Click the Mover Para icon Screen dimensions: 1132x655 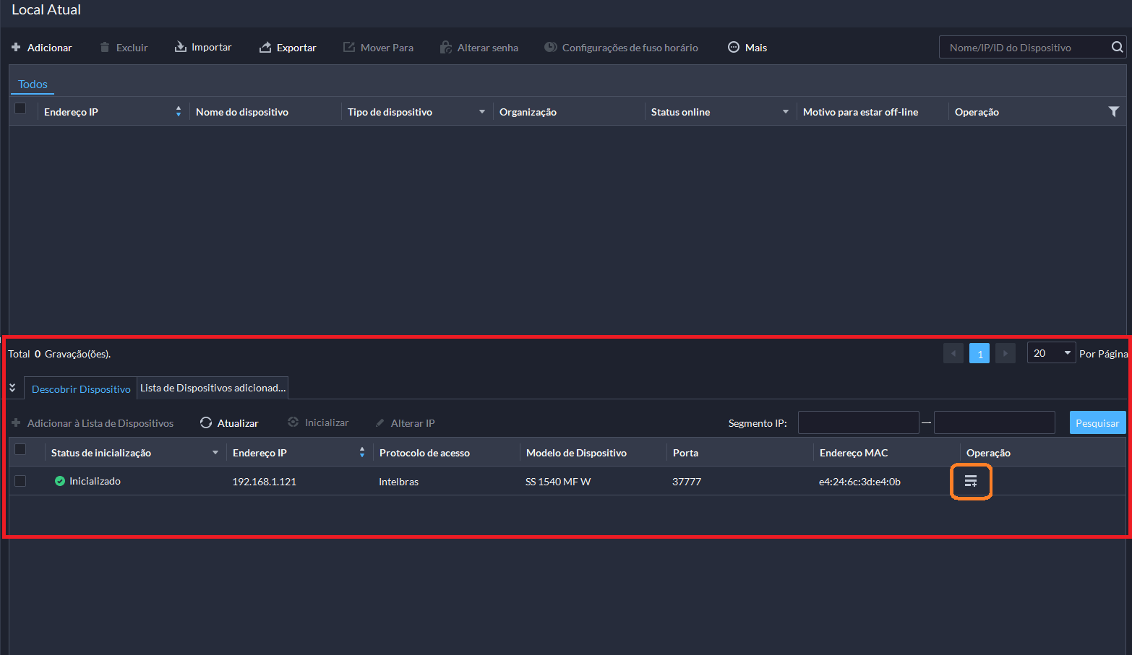349,47
